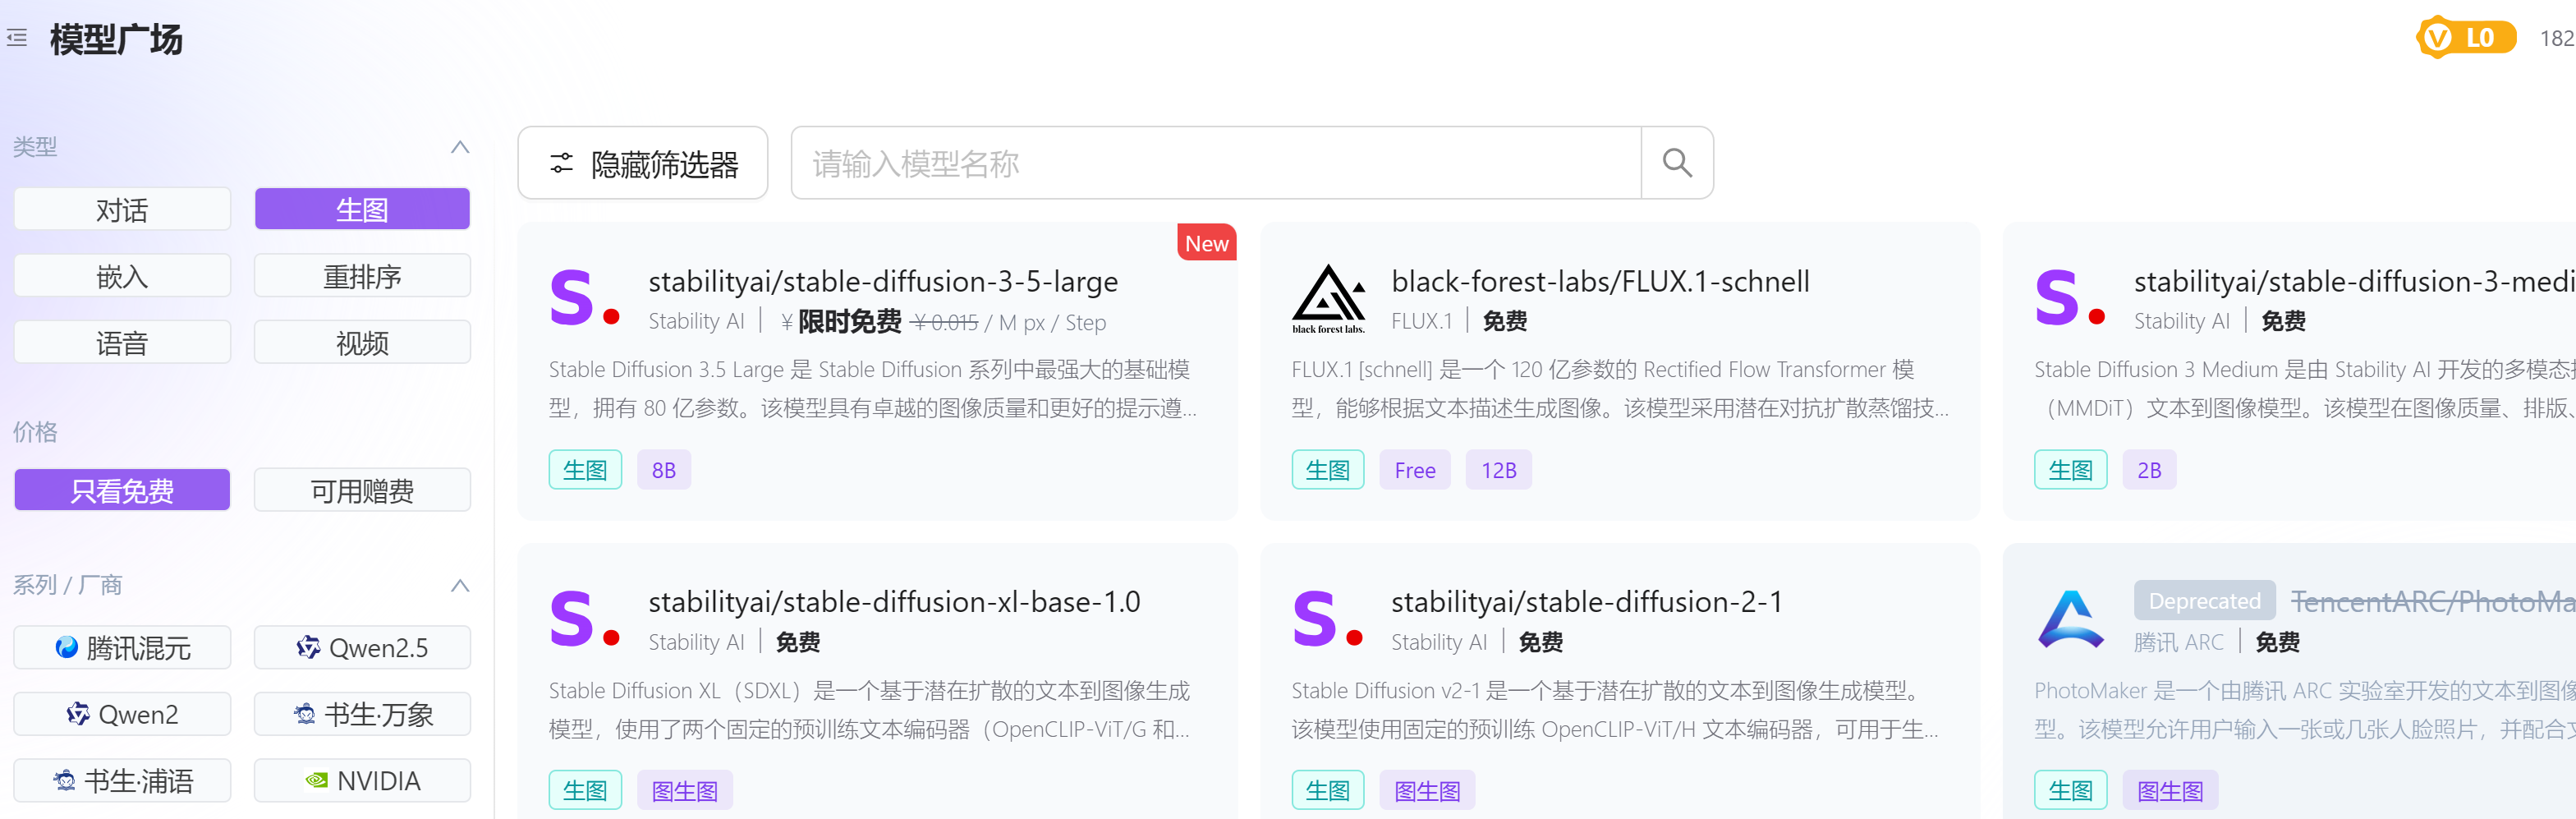2576x819 pixels.
Task: Enable the 可用赠费 price filter
Action: (362, 490)
